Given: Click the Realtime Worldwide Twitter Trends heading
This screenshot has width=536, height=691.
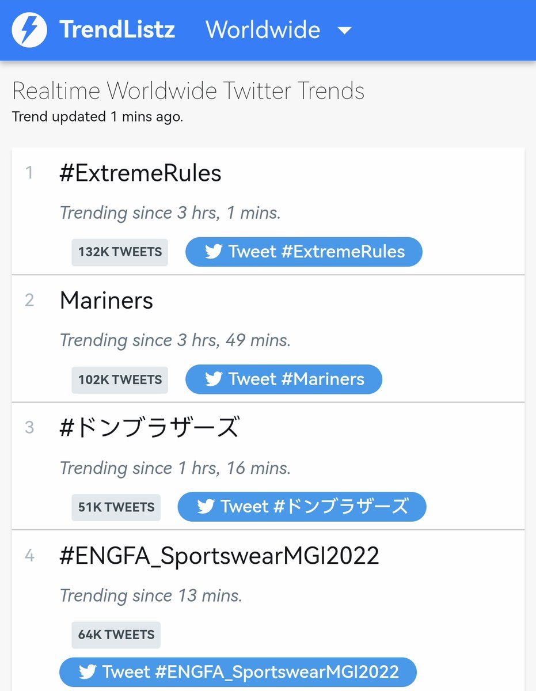Looking at the screenshot, I should click(x=188, y=91).
